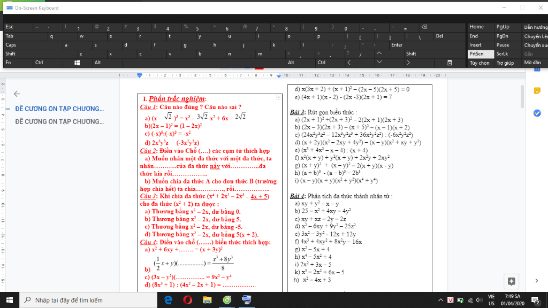This screenshot has width=548, height=308.
Task: Click the left arrow key on the keyboard
Action: click(x=349, y=63)
